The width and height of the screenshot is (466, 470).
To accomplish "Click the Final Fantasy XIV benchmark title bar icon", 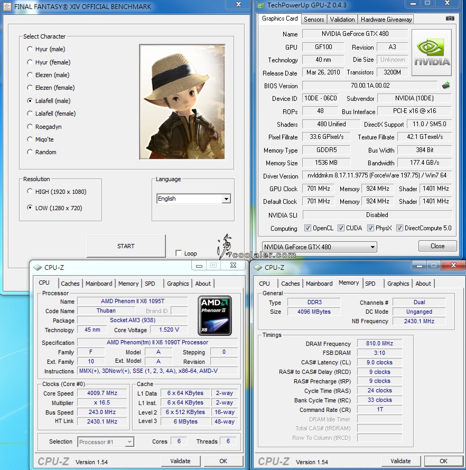I will pyautogui.click(x=7, y=6).
